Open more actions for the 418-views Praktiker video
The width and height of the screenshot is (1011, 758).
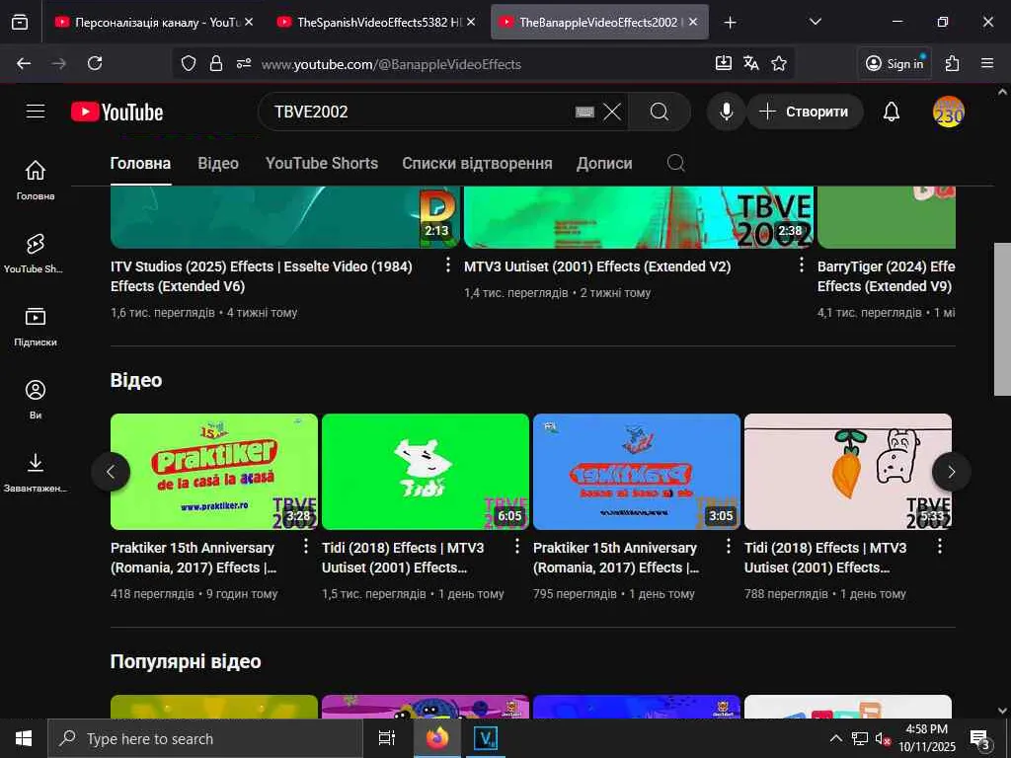[306, 547]
